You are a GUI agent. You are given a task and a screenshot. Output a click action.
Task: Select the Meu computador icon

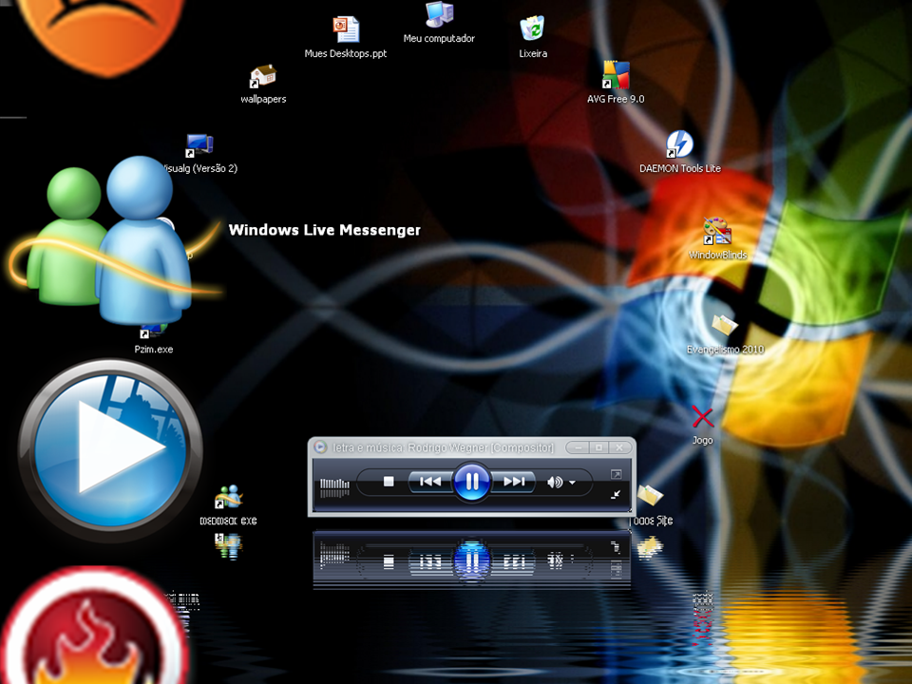(439, 15)
